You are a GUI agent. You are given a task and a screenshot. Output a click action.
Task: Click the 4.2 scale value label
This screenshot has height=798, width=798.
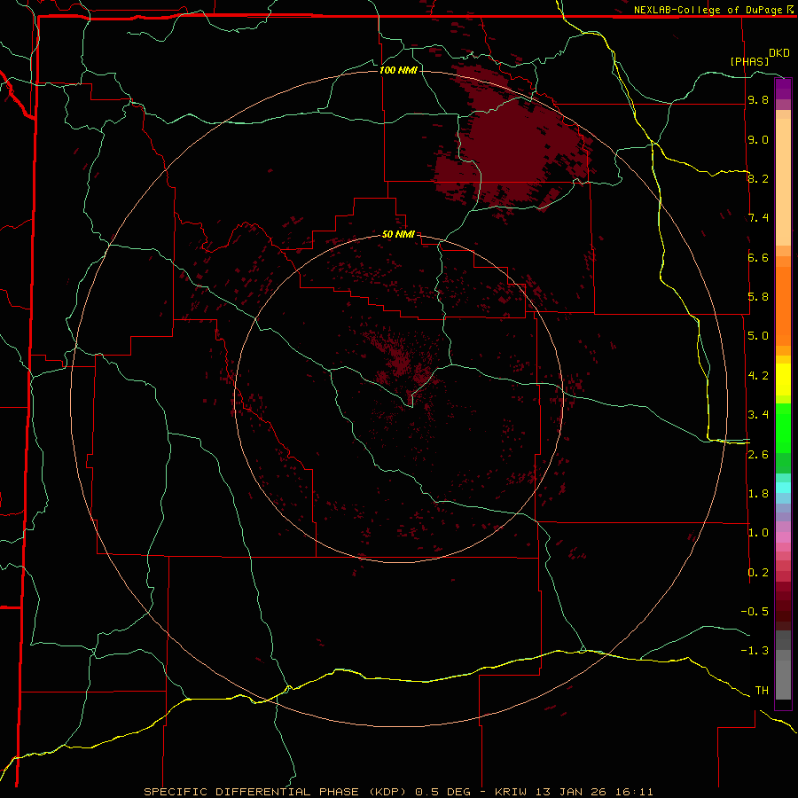[x=758, y=376]
